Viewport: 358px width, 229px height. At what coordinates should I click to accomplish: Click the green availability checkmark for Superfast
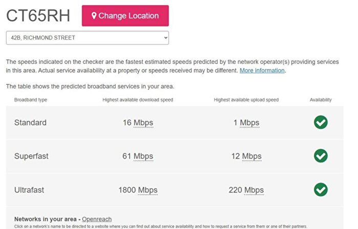coord(321,156)
